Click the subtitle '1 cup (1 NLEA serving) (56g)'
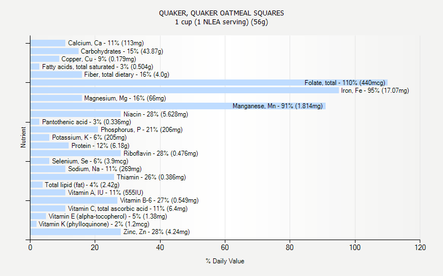This screenshot has height=276, width=443. (221, 22)
